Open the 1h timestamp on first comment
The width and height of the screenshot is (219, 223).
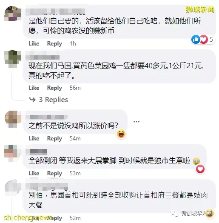click(x=73, y=43)
